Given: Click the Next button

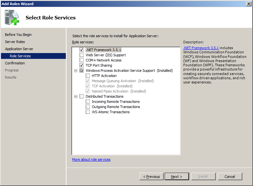Looking at the screenshot, I should coord(176,176).
